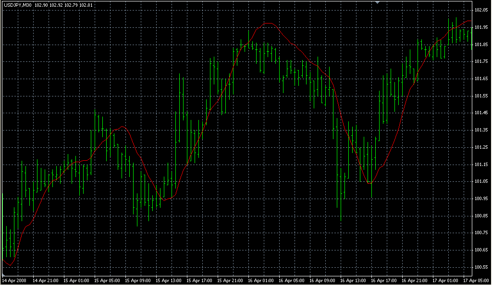Select the 16 Apr 01:00 time axis label
492x285 pixels.
click(262, 280)
